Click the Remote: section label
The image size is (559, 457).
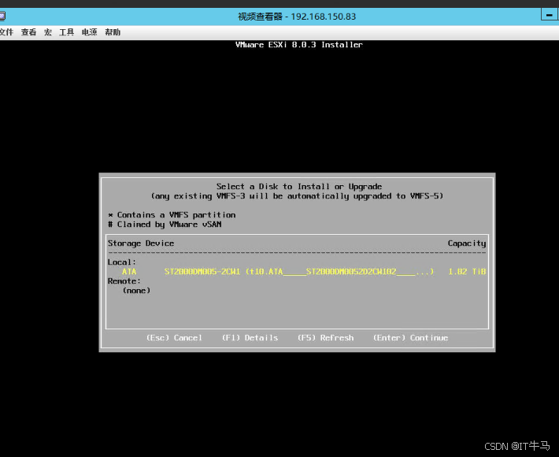point(124,281)
